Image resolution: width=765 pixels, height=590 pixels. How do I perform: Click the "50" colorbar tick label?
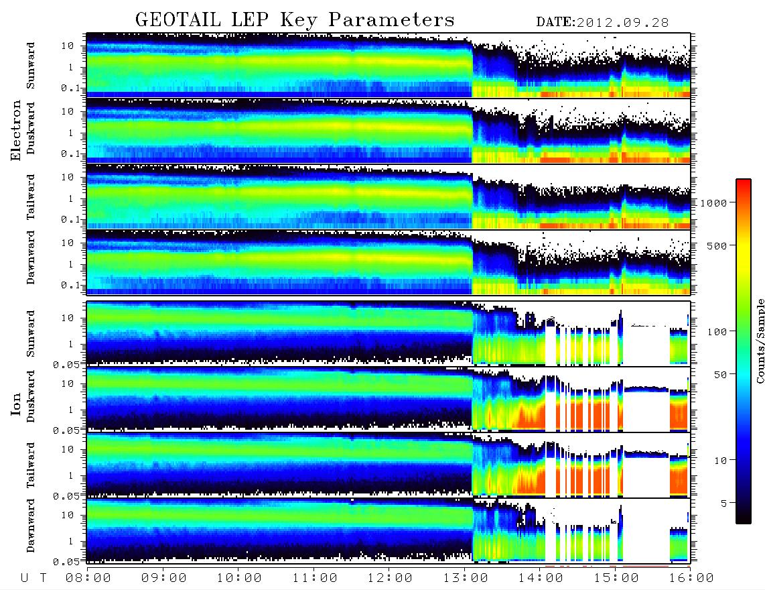720,375
